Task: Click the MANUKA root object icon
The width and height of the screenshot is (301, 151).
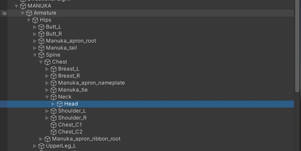Action: coord(23,6)
